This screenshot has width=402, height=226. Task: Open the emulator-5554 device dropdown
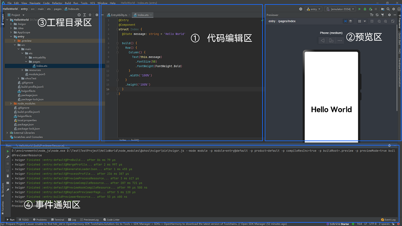pyautogui.click(x=340, y=9)
